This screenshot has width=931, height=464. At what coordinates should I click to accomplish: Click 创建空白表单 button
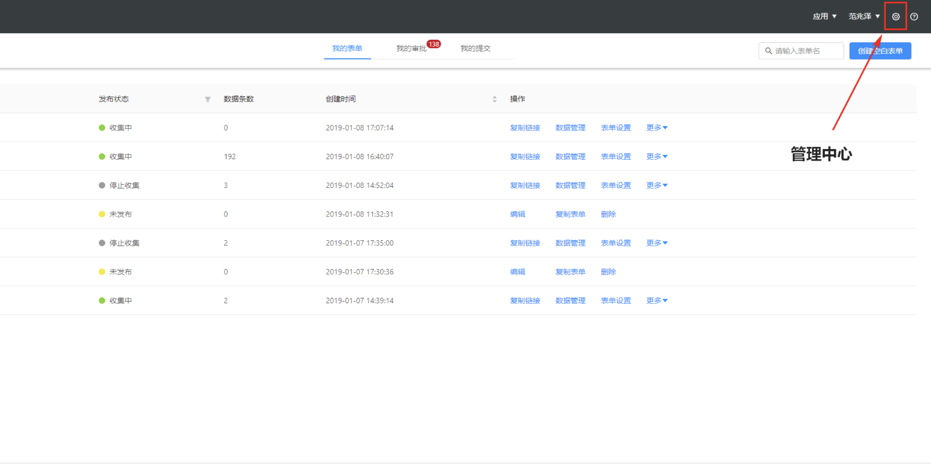tap(880, 51)
